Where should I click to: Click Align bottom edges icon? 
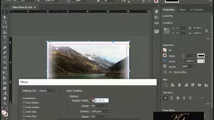206,85
